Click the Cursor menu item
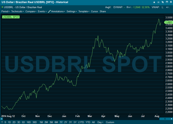The height and width of the screenshot is (124, 173). (94, 11)
